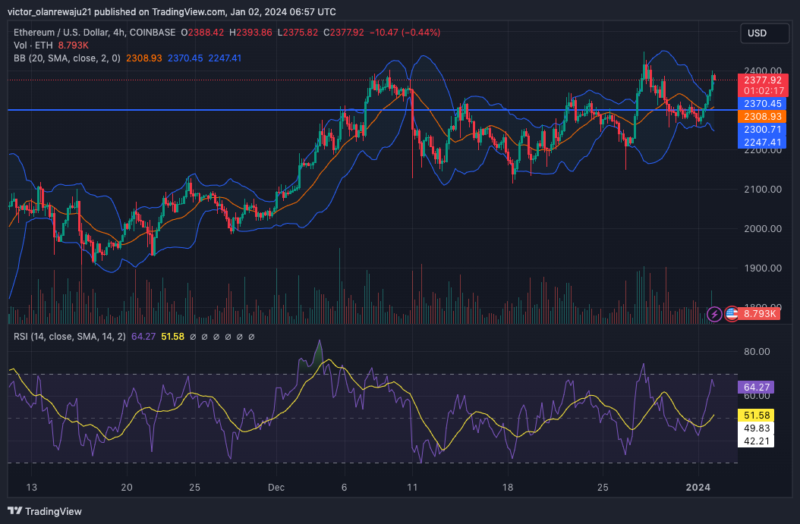Click the 80.00 RSI scale value
The width and height of the screenshot is (800, 524).
click(x=757, y=351)
